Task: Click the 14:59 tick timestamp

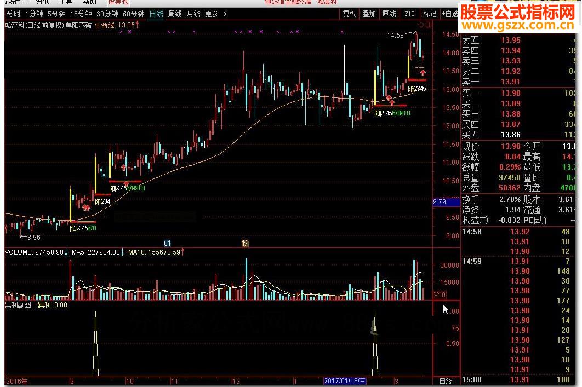Action: pos(471,261)
